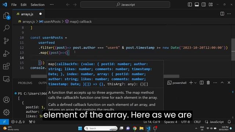
Task: Kill the terminal with the trash icon
Action: 208,82
